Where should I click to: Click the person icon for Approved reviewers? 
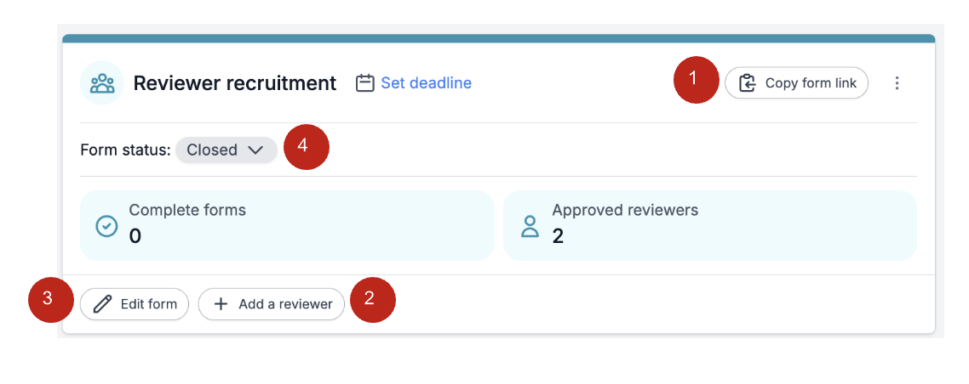point(530,226)
